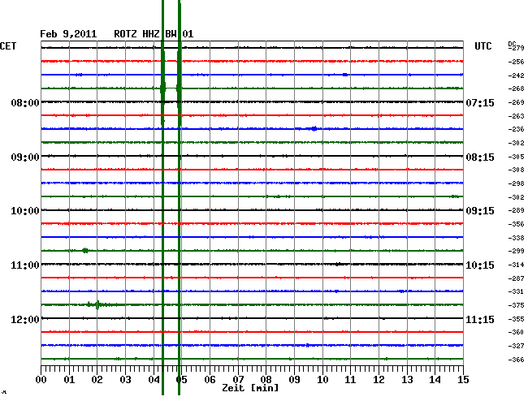Click the "09:15" UTC time label
The height and width of the screenshot is (401, 528).
(x=480, y=211)
